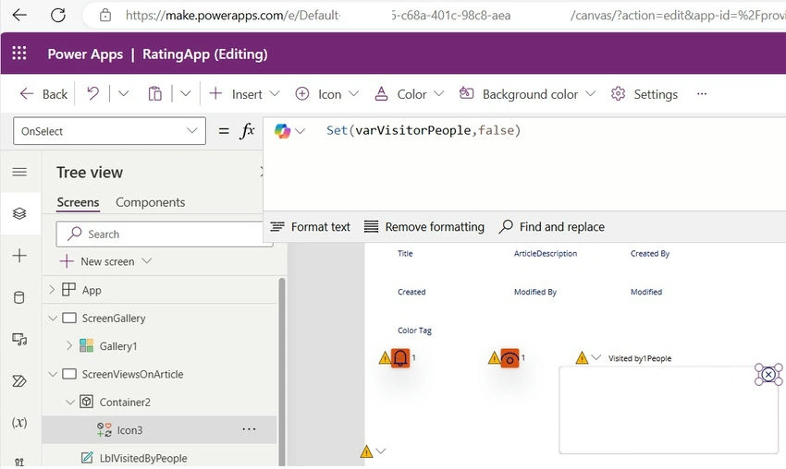Open the Background color picker
The width and height of the screenshot is (786, 469).
point(527,94)
